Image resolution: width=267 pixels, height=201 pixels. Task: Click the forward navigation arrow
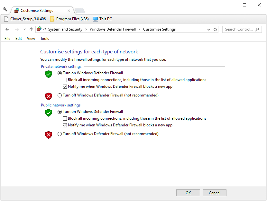(17, 29)
